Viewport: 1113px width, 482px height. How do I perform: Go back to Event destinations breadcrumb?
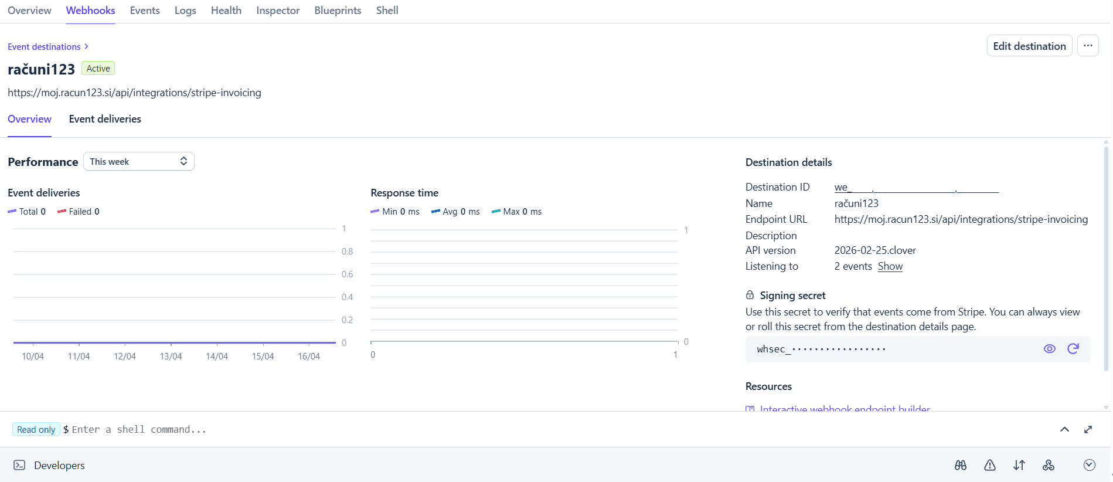click(44, 47)
